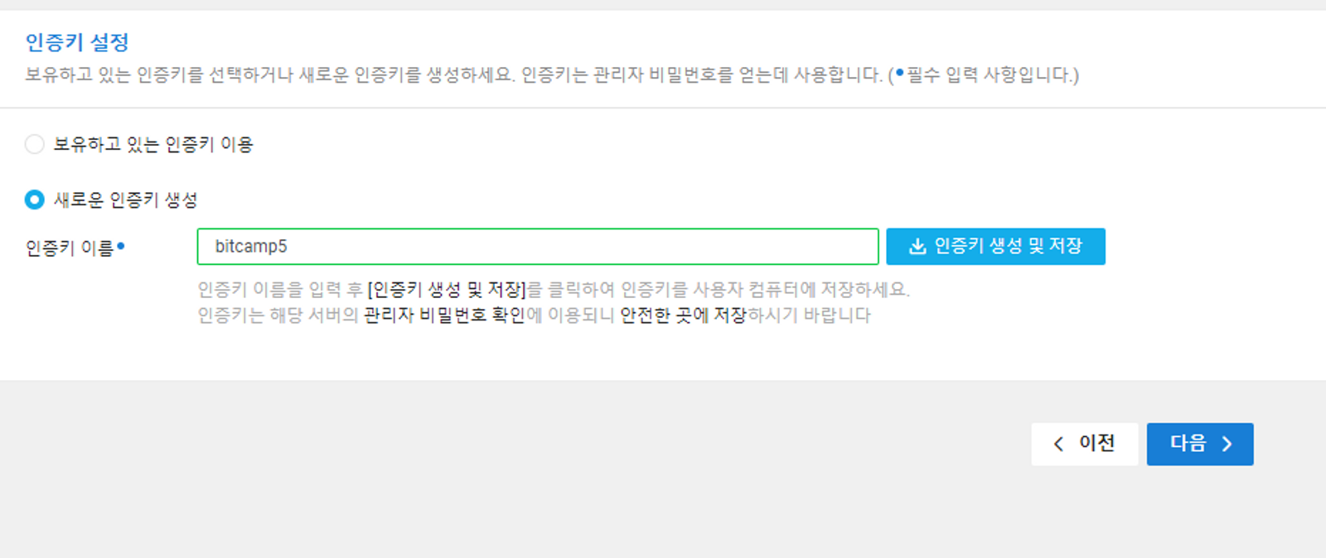This screenshot has height=558, width=1326.
Task: Click the description sentence below 인증키 설정
Action: [552, 75]
